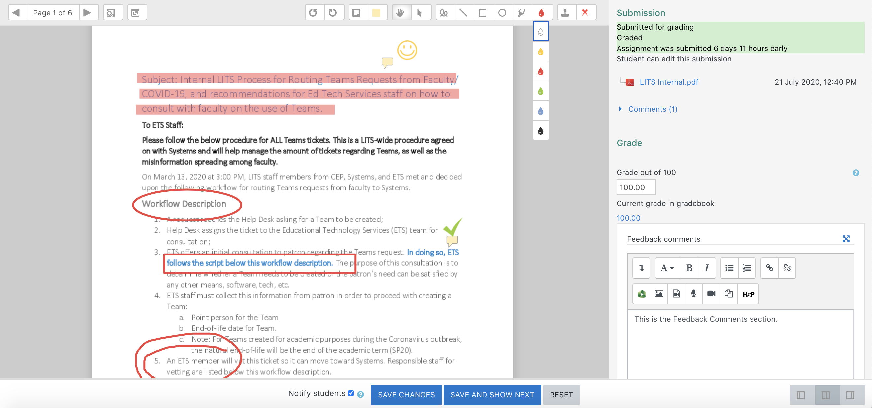This screenshot has width=872, height=408.
Task: Show more editor toolbar buttons
Action: pyautogui.click(x=641, y=268)
